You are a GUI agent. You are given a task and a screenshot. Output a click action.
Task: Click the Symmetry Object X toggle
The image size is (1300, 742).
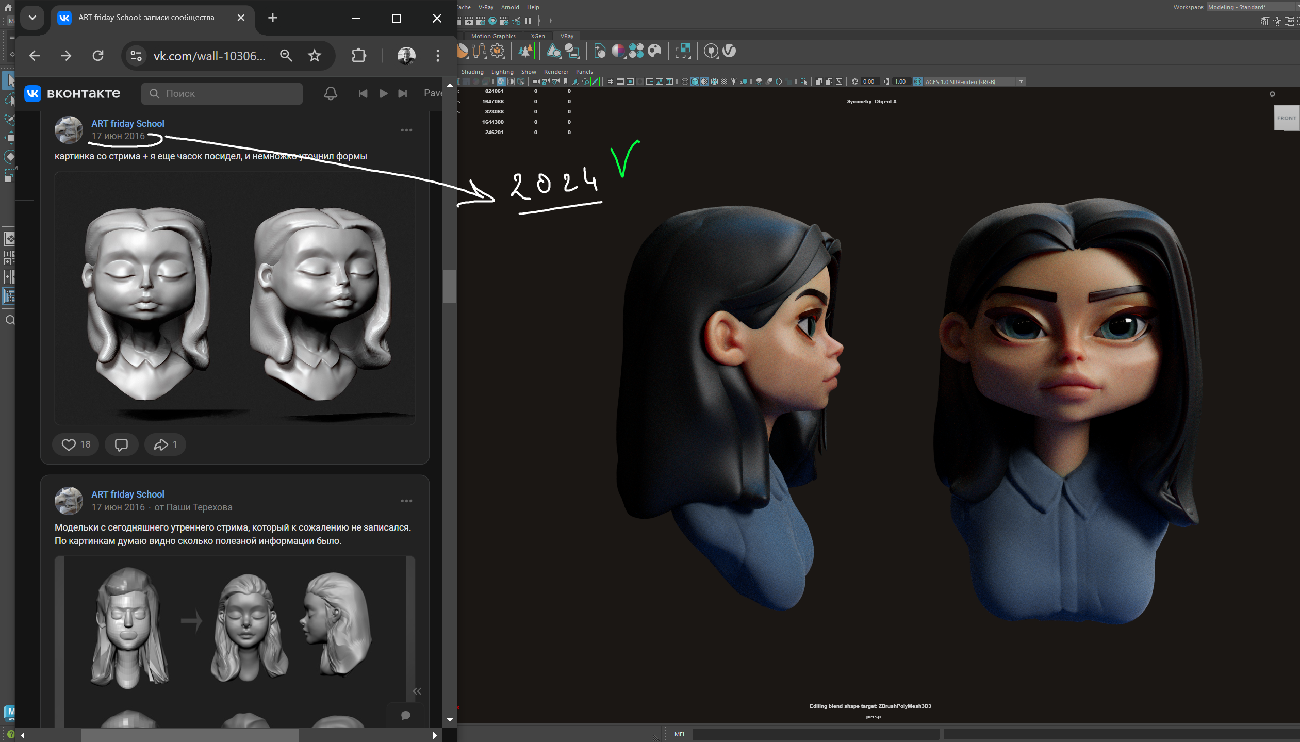[x=870, y=101]
